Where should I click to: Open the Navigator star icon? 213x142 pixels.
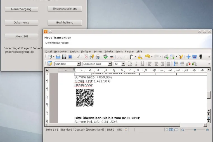tap(188, 57)
